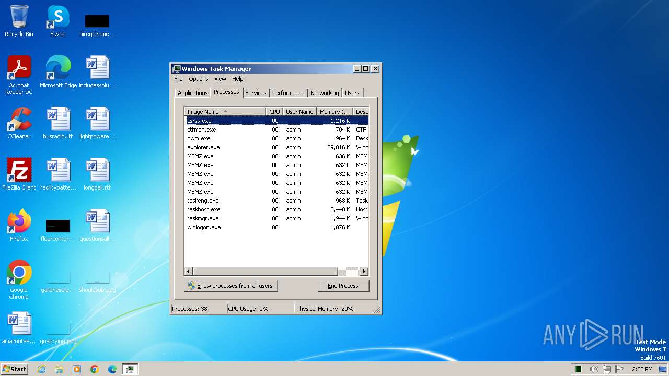This screenshot has height=376, width=669.
Task: Open Microsoft Edge desktop shortcut
Action: pyautogui.click(x=58, y=72)
